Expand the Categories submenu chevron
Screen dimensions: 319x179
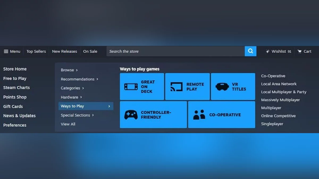(x=83, y=88)
